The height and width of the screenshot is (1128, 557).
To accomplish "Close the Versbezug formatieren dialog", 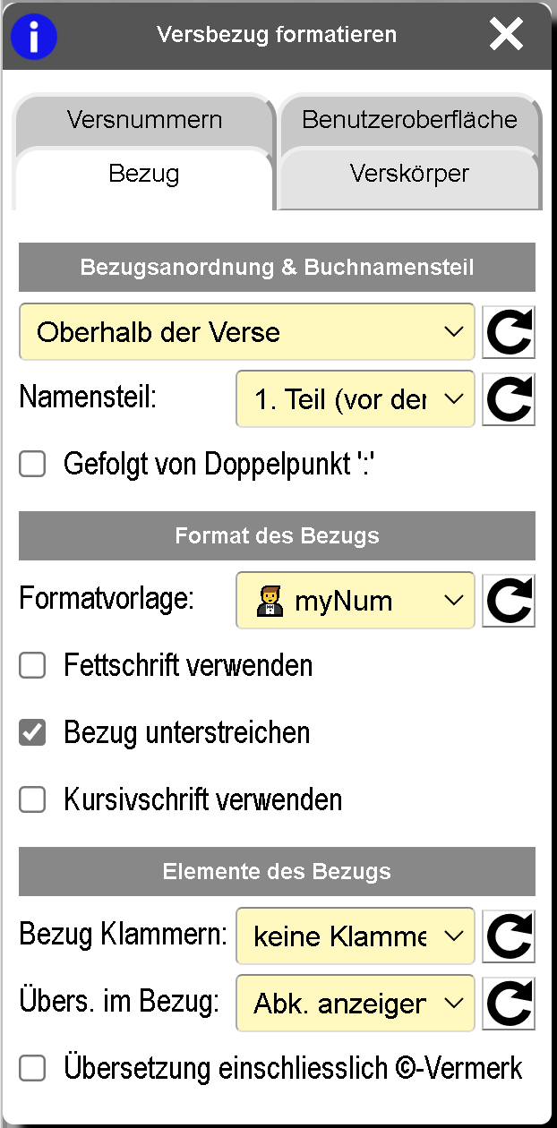I will 506,35.
